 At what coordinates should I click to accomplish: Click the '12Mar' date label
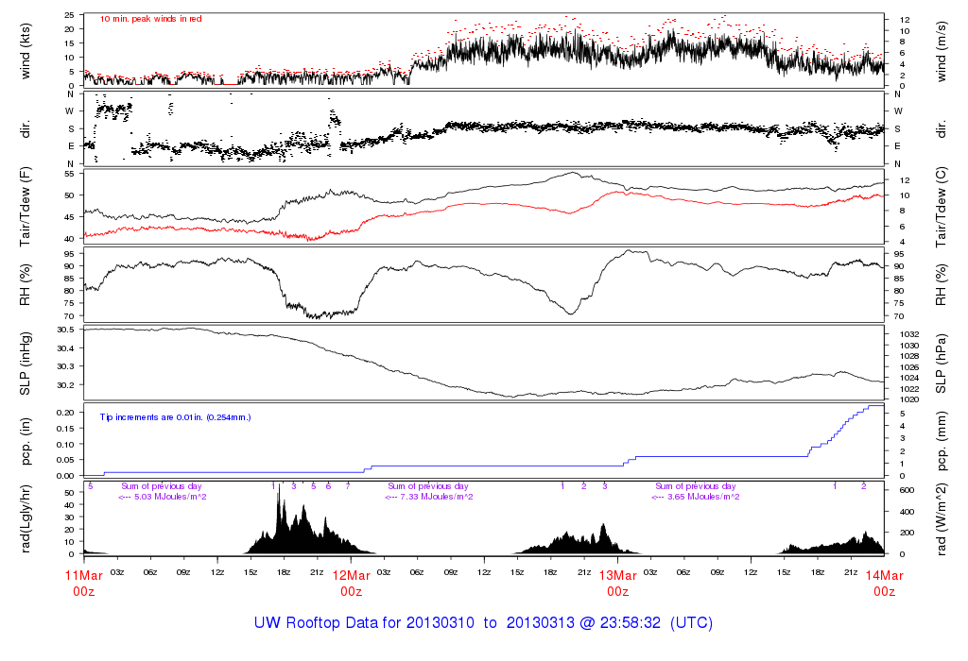pos(352,576)
